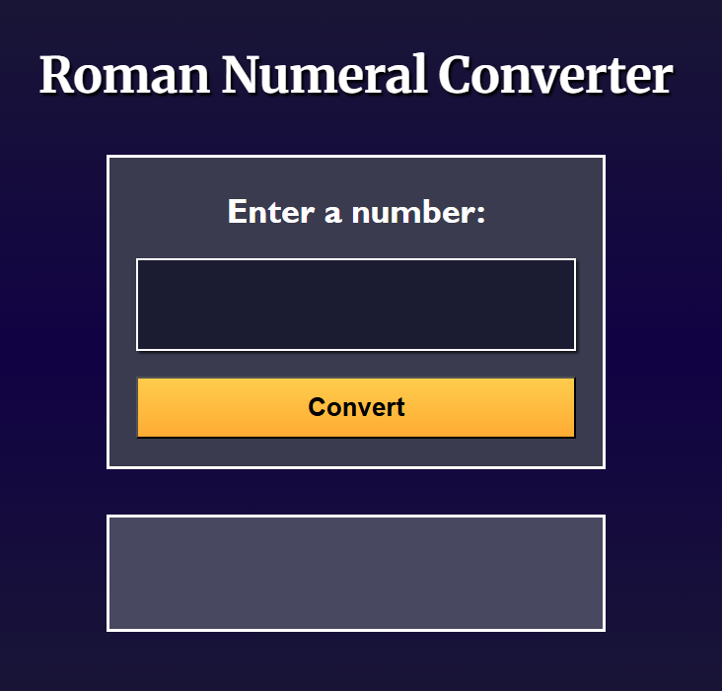Click inside the white-bordered input box
Screen dimensions: 722x691
coord(355,305)
